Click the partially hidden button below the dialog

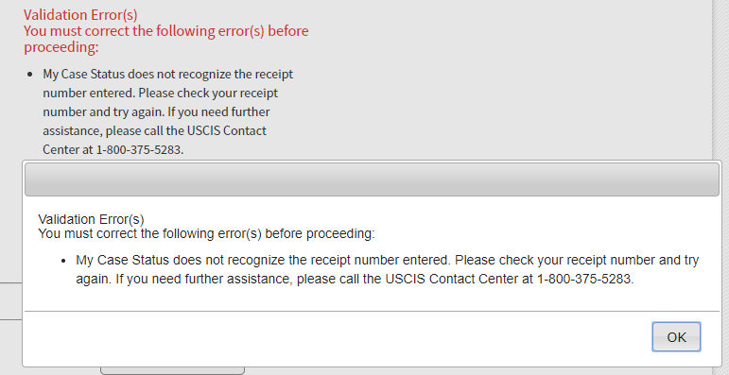tap(172, 370)
